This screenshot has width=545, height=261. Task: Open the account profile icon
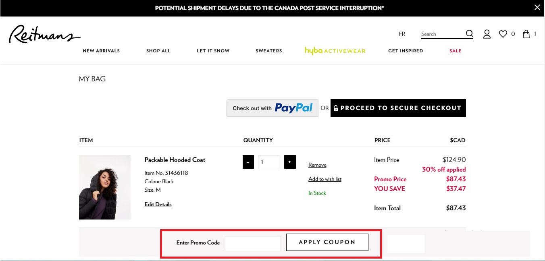click(x=487, y=34)
